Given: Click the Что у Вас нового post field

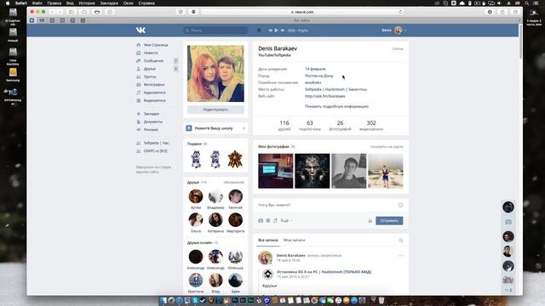Looking at the screenshot, I should tap(326, 205).
